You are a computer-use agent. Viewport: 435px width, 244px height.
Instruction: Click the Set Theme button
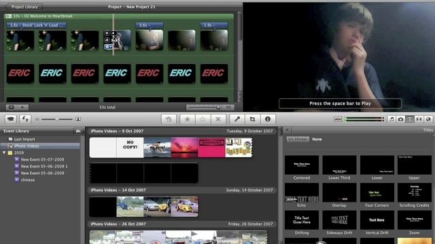(297, 139)
